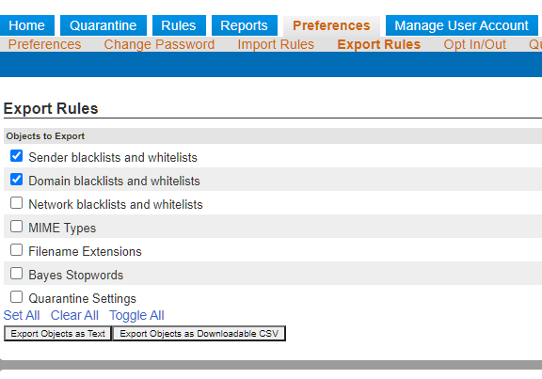Select the Manage User Account tab
542x379 pixels.
point(462,25)
